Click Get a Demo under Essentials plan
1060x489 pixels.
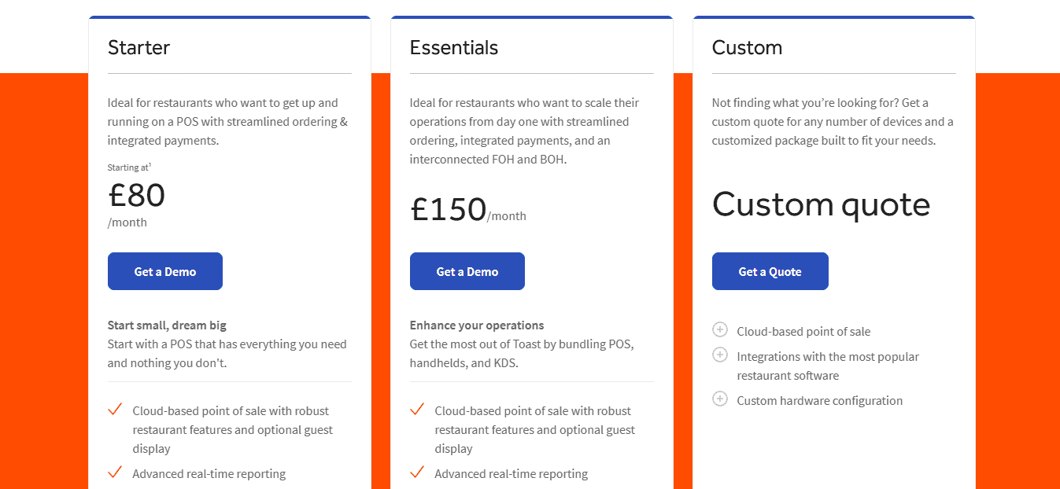pyautogui.click(x=467, y=271)
